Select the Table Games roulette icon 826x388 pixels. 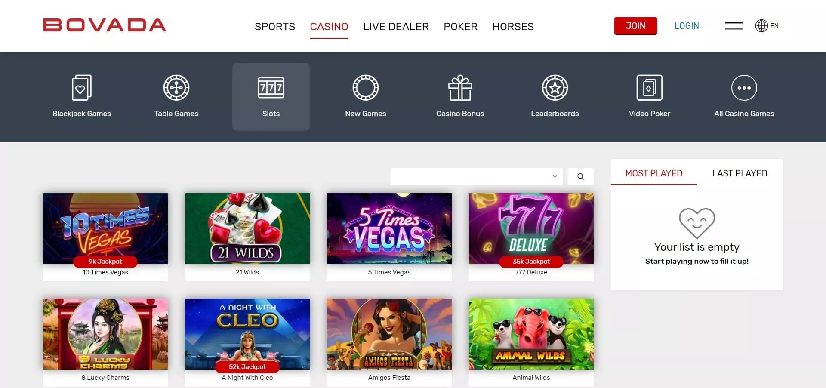[x=176, y=88]
